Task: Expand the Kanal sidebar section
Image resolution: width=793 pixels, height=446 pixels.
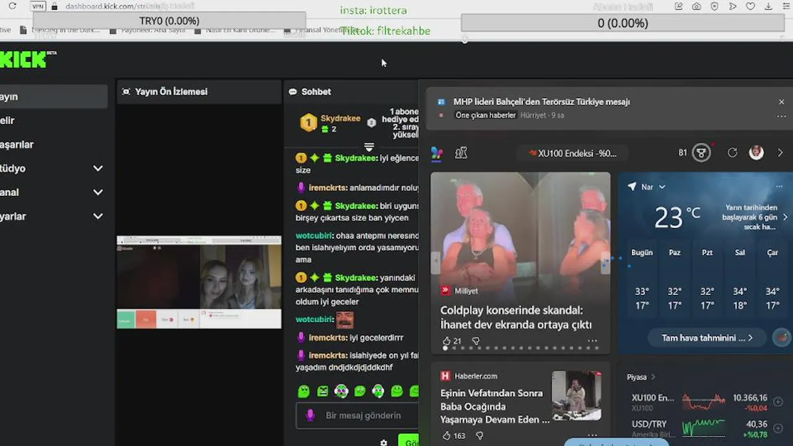Action: tap(98, 192)
